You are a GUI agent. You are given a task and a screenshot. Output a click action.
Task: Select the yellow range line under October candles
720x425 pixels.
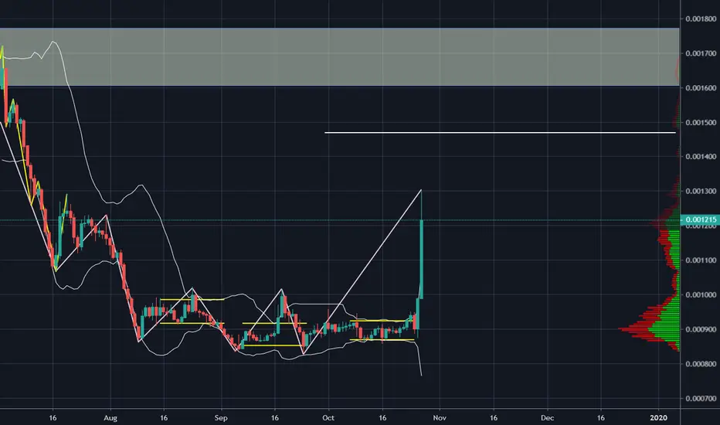click(382, 339)
